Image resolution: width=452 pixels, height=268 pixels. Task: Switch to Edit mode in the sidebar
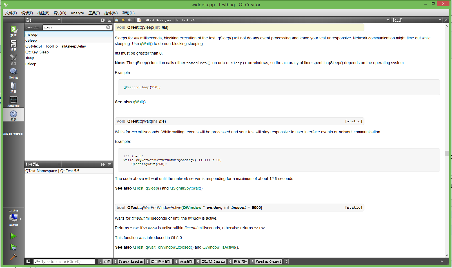click(14, 45)
